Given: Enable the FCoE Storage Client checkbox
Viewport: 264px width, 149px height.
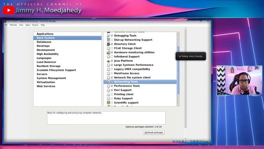Looking at the screenshot, I should click(x=112, y=48).
